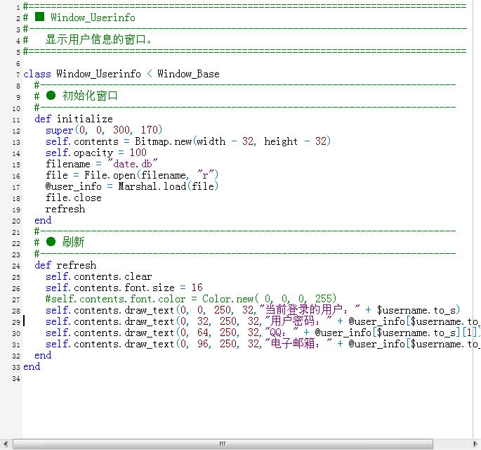Click the 'file.close' line
Viewport: 481px width, 450px height.
coord(73,198)
